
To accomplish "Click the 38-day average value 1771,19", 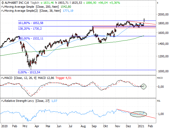I will point(68,11).
